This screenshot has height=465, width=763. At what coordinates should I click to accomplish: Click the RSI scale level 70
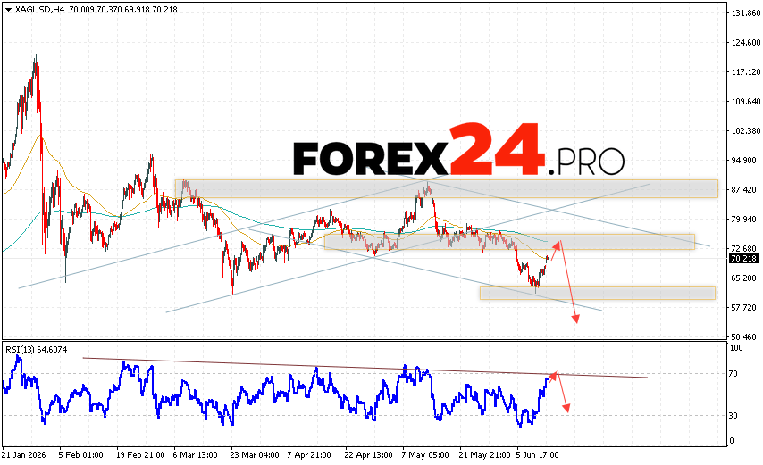coord(734,374)
